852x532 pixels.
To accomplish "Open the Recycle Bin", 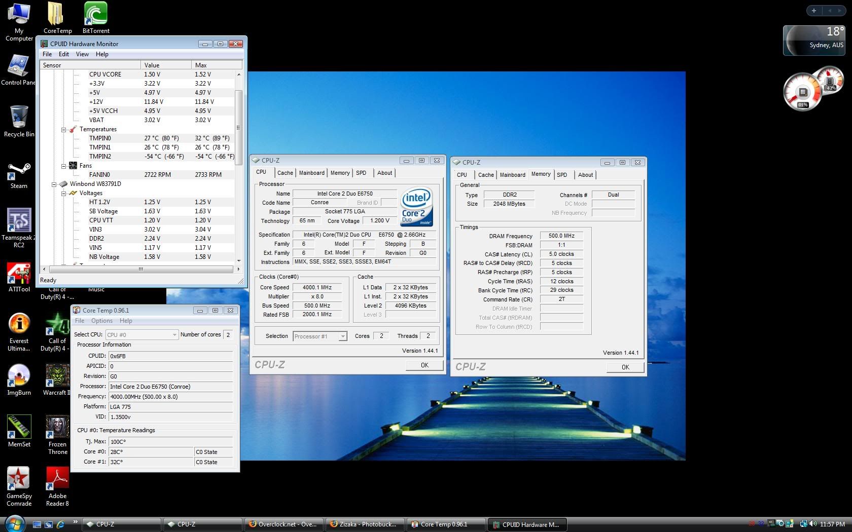I will pos(19,122).
